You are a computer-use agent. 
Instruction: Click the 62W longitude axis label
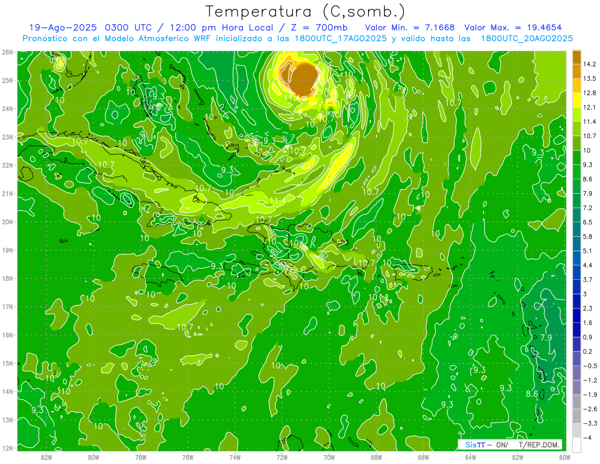[x=517, y=457]
